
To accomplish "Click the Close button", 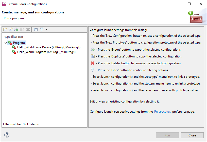I will click(192, 135).
